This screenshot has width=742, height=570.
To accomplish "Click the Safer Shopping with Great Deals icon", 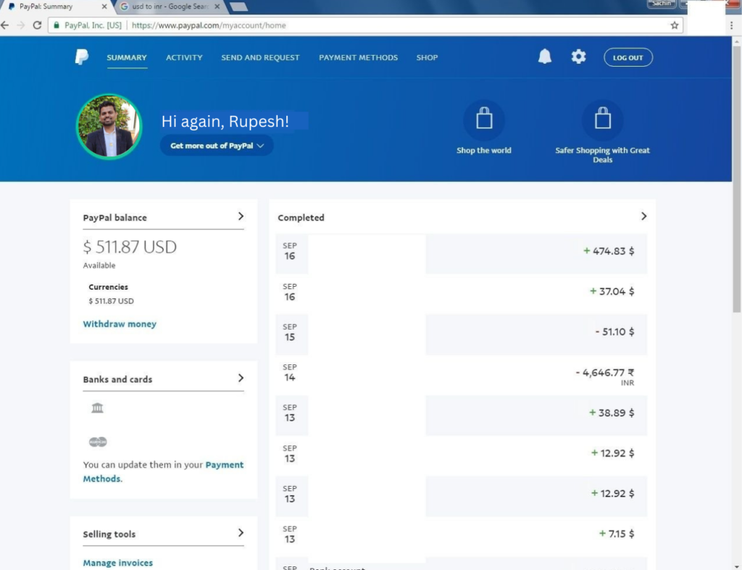I will click(602, 119).
